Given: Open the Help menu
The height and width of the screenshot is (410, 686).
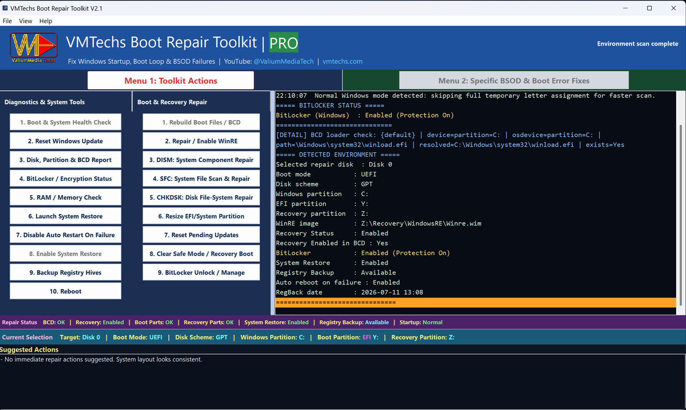Looking at the screenshot, I should coord(45,21).
